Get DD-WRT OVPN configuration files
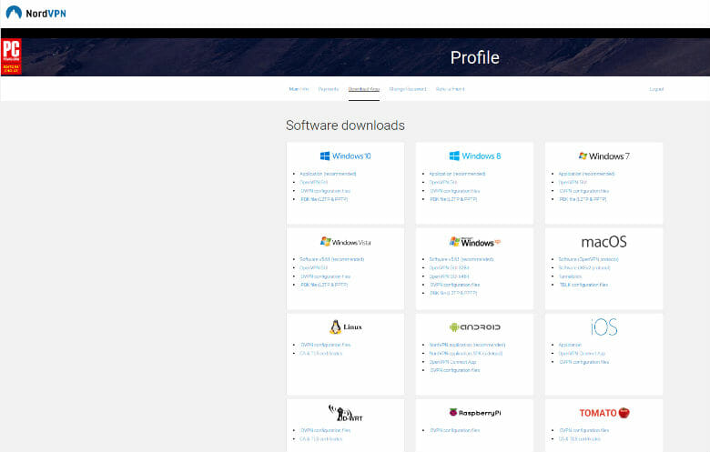 coord(325,430)
